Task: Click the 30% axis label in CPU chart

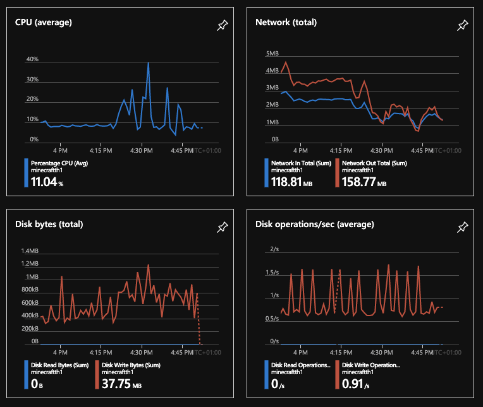Action: coord(32,80)
